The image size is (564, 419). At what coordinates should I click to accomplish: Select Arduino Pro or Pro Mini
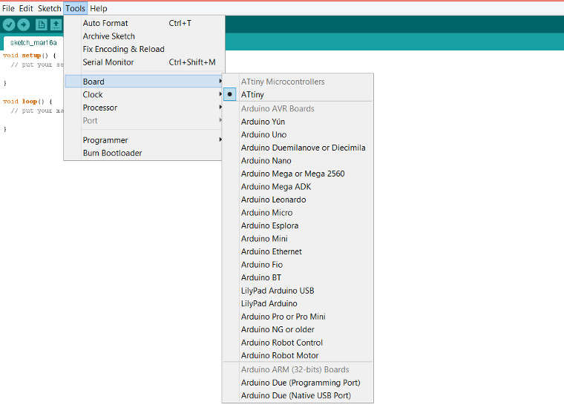click(x=298, y=317)
